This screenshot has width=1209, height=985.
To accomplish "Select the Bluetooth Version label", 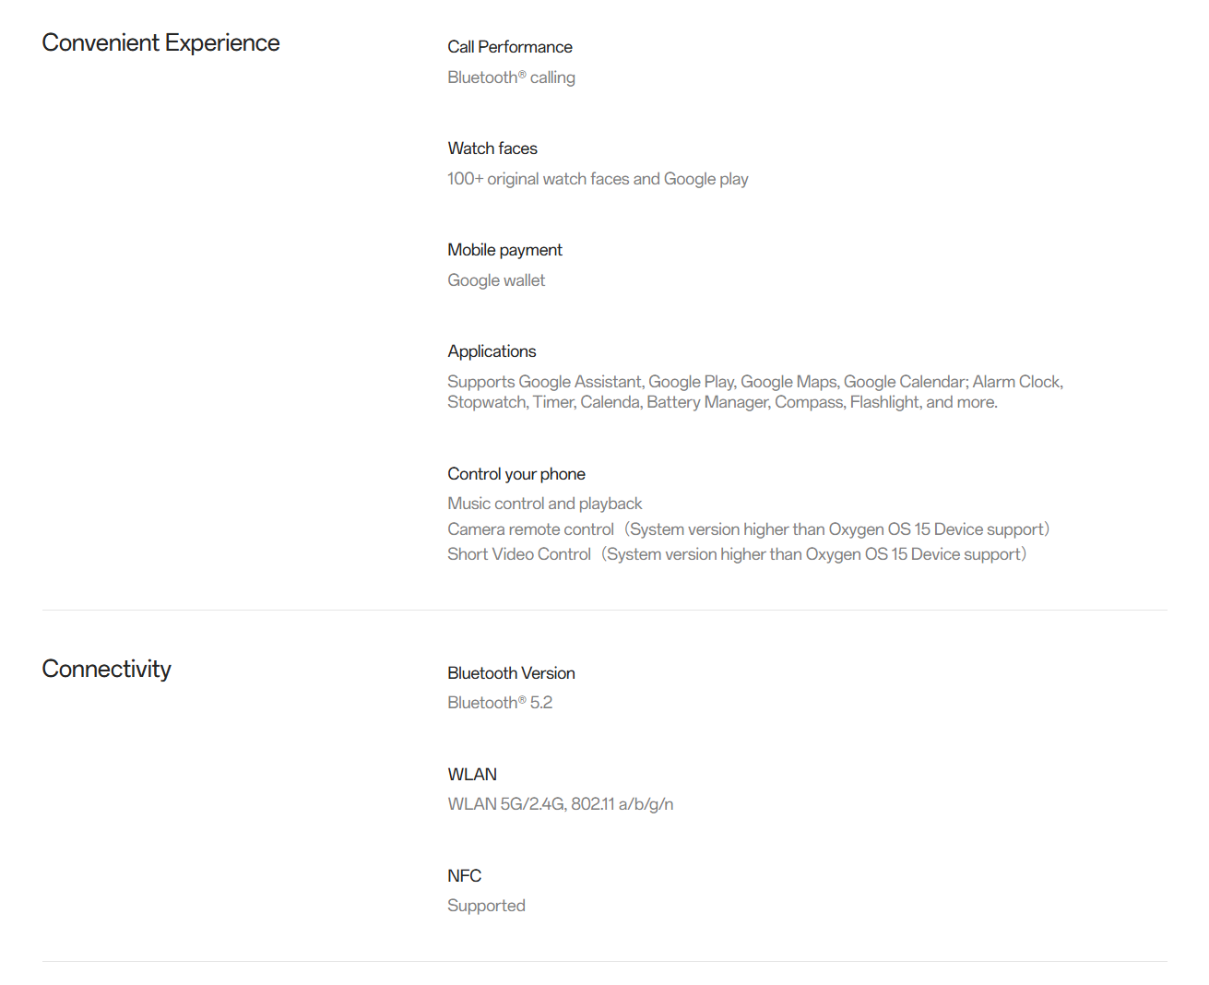I will [511, 673].
